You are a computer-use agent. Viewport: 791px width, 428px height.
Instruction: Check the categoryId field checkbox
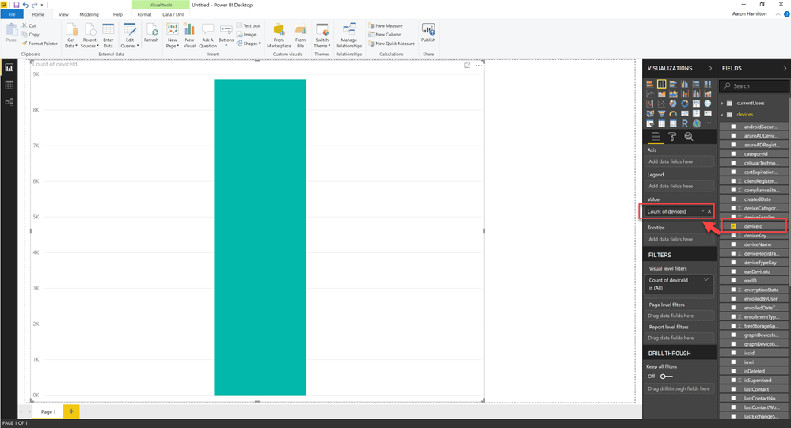coord(733,153)
